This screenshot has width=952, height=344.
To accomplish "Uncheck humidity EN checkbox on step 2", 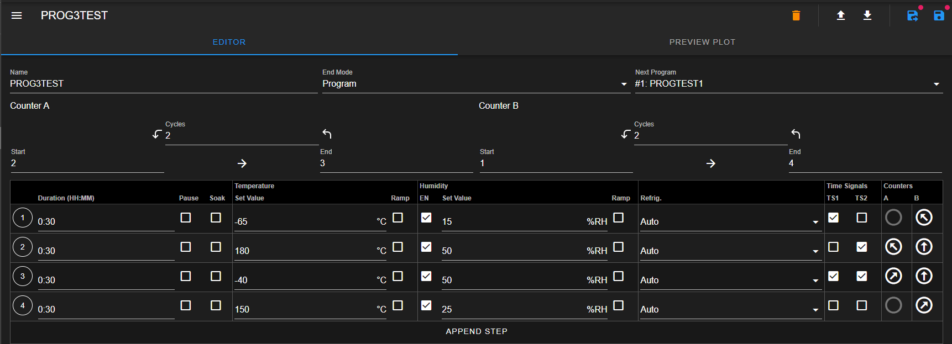I will (426, 247).
